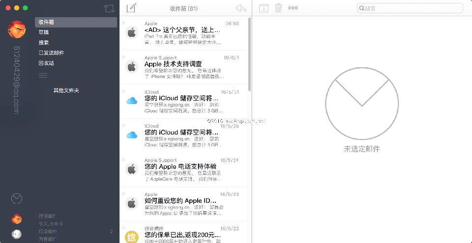Open the 垃圾邮件 spam folder
The width and height of the screenshot is (472, 243).
tap(48, 231)
